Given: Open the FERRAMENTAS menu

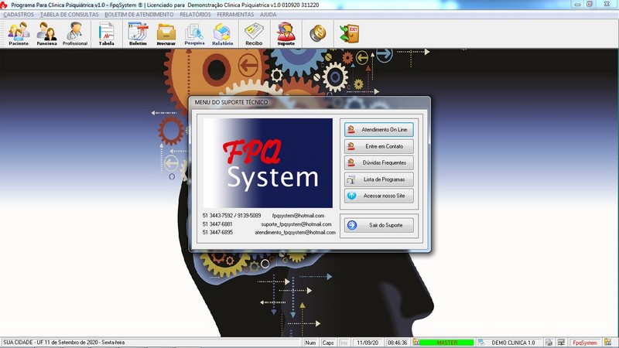Looking at the screenshot, I should 235,15.
